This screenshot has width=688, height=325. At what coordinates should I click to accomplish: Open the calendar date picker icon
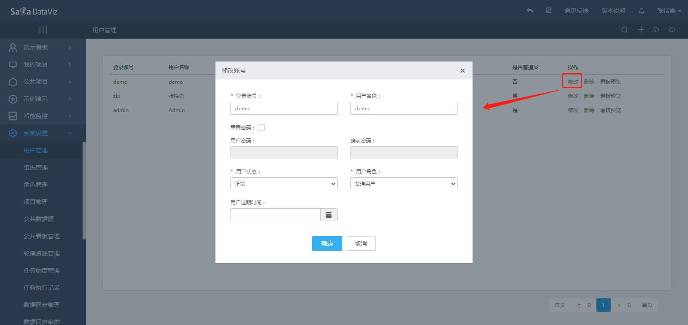[x=329, y=215]
